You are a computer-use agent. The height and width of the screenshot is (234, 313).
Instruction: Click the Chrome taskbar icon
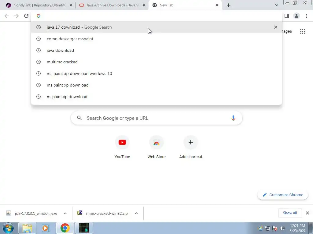[x=65, y=228]
